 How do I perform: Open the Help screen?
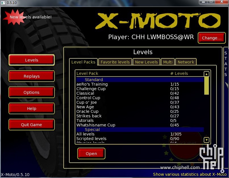[x=32, y=109]
